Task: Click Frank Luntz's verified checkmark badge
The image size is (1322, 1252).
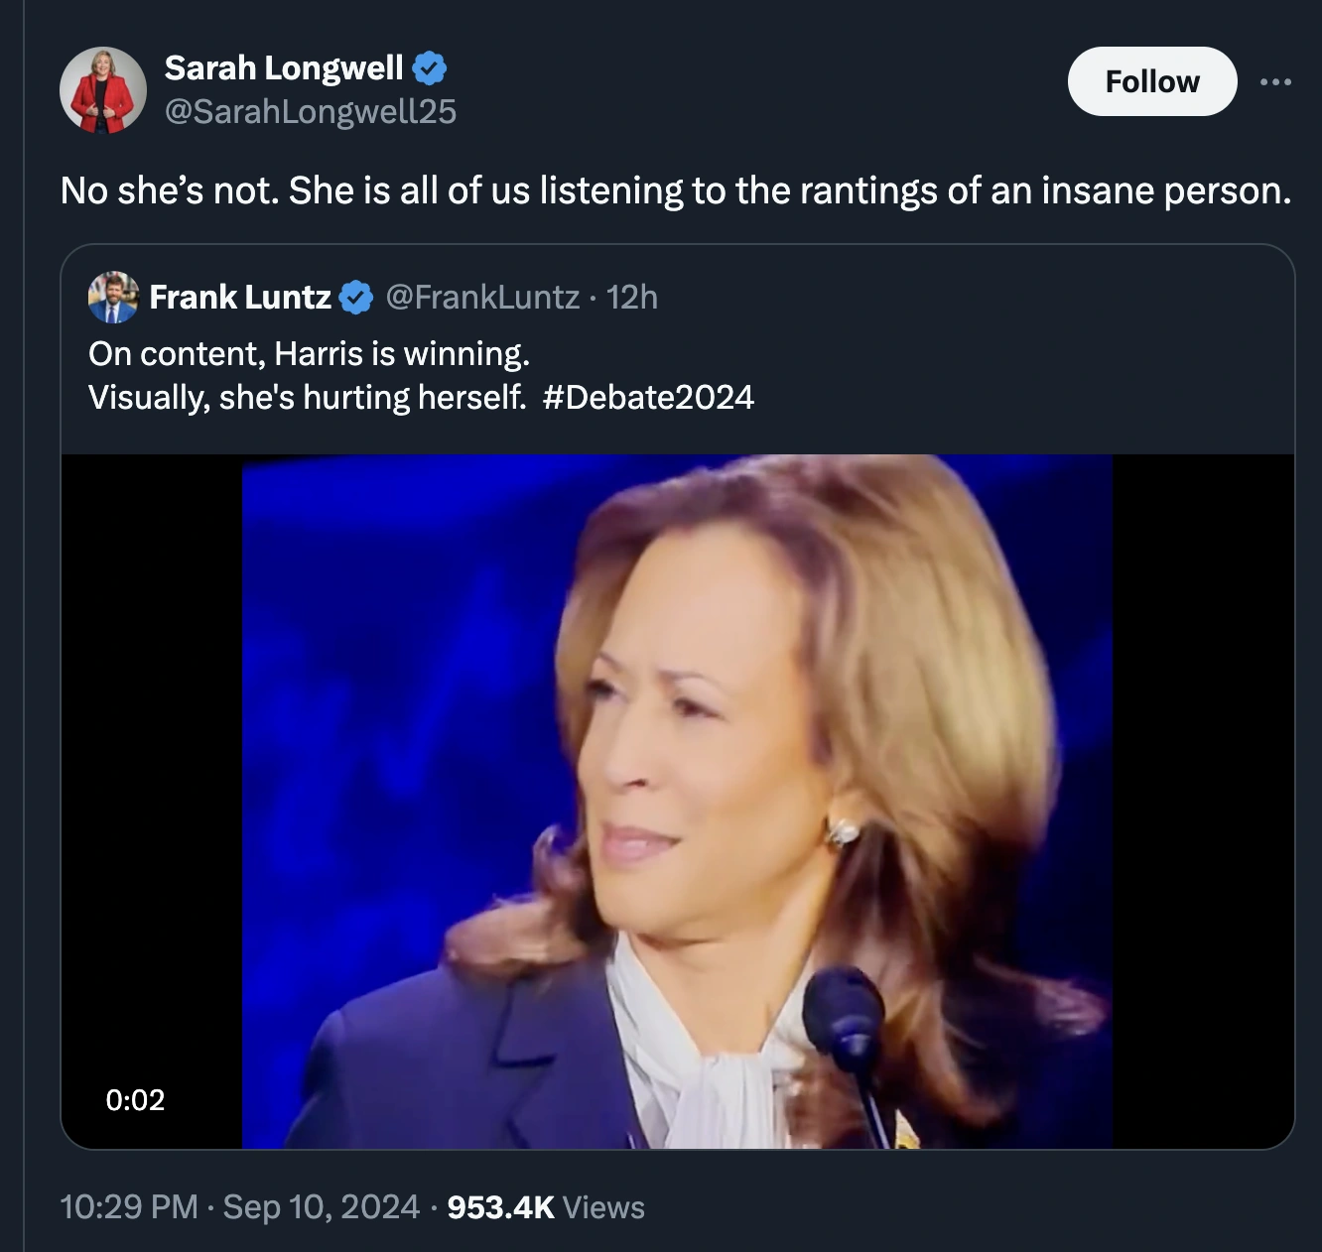Action: click(356, 297)
